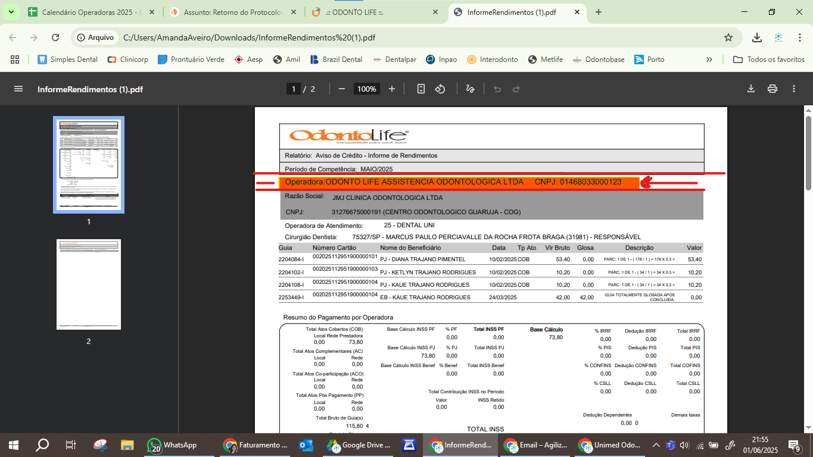The width and height of the screenshot is (813, 457).
Task: Open Outlook from the taskbar
Action: click(306, 445)
